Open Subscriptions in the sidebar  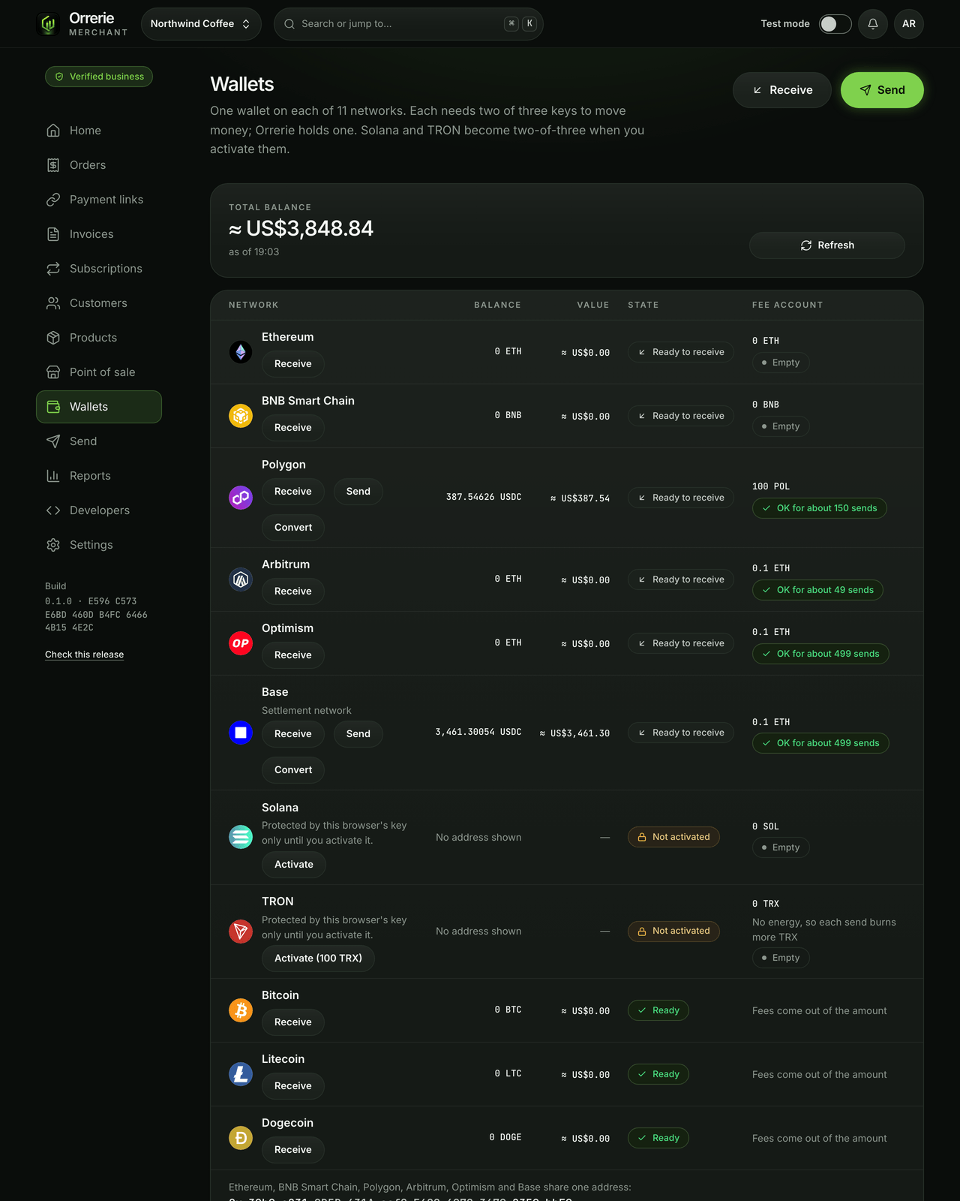click(99, 269)
